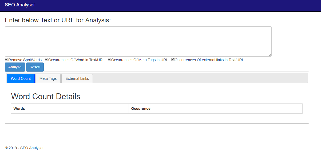
Task: Click the Occurence column header
Action: tap(216, 109)
